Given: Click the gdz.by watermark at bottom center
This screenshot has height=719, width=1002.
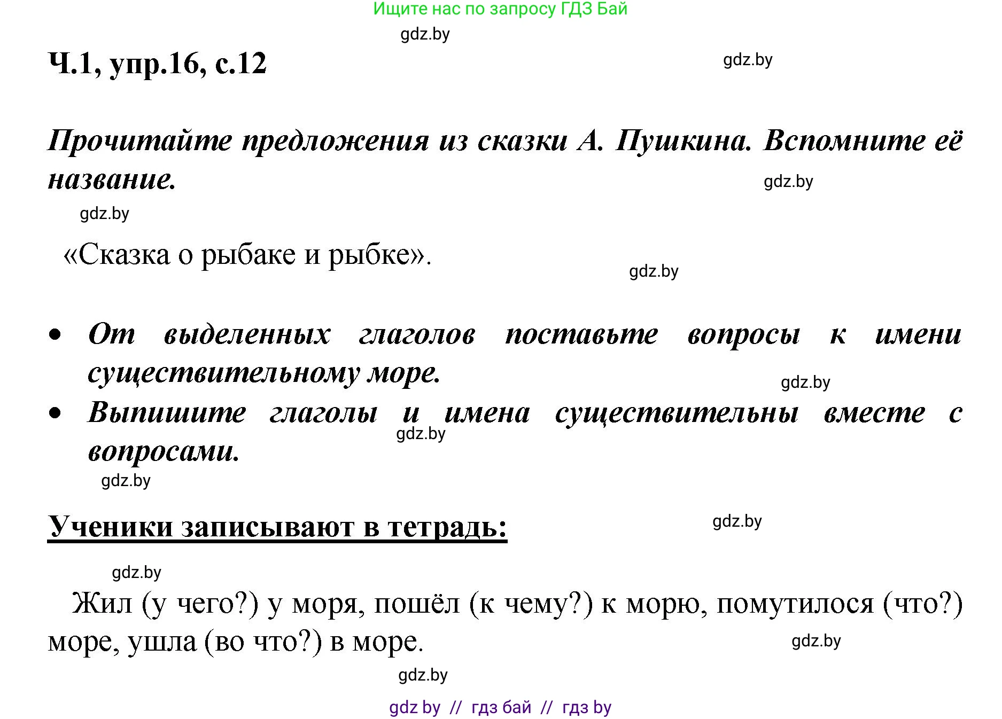Looking at the screenshot, I should click(x=422, y=677).
